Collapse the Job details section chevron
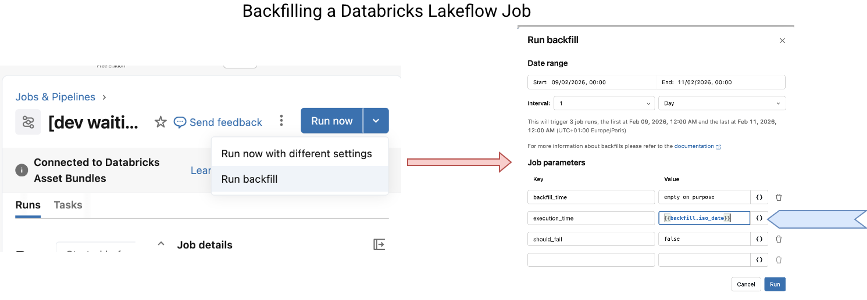Screen dimensions: 867x300 [x=161, y=244]
